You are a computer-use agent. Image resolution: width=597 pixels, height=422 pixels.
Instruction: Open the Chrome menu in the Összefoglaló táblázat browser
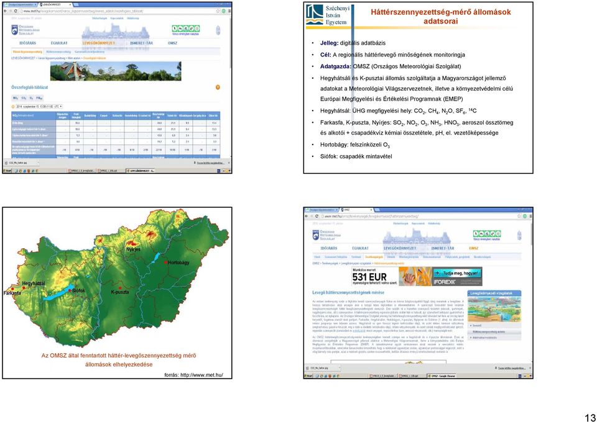(x=229, y=11)
